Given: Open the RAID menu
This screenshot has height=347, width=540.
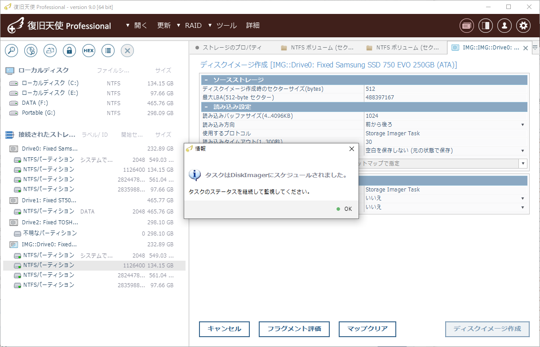Looking at the screenshot, I should (x=193, y=26).
